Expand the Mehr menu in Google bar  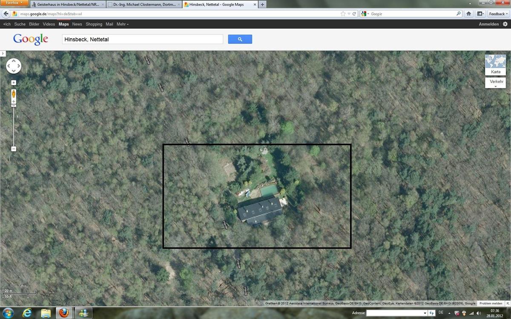122,24
